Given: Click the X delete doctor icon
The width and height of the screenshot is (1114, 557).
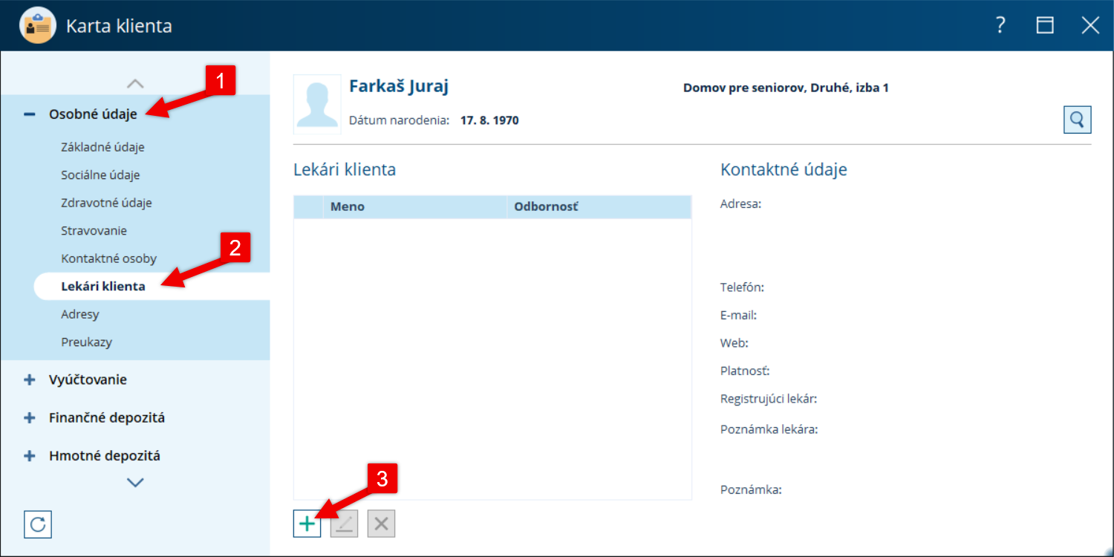Looking at the screenshot, I should [x=381, y=524].
